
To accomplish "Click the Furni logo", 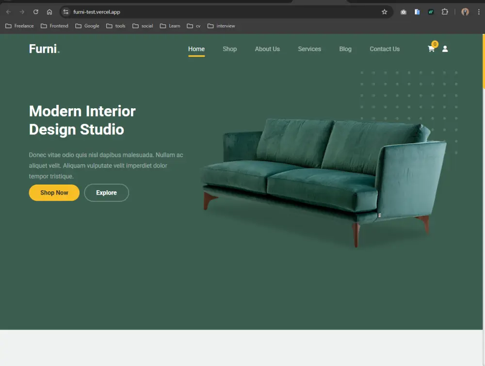I will (x=44, y=49).
